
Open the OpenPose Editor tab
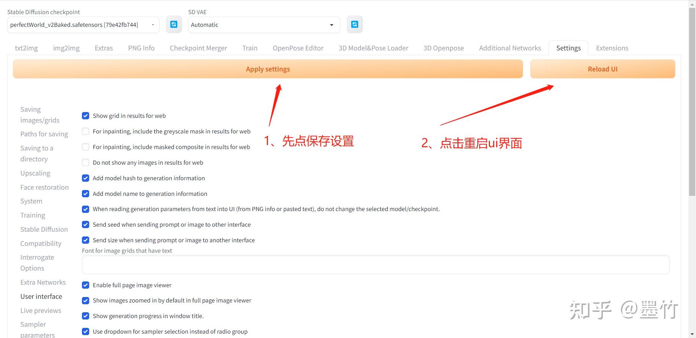(298, 48)
